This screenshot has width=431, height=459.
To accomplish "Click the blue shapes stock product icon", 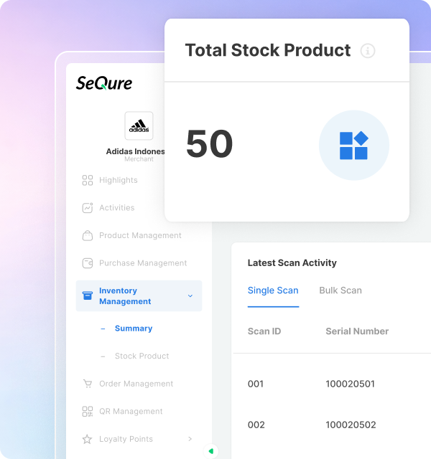I will (x=353, y=146).
